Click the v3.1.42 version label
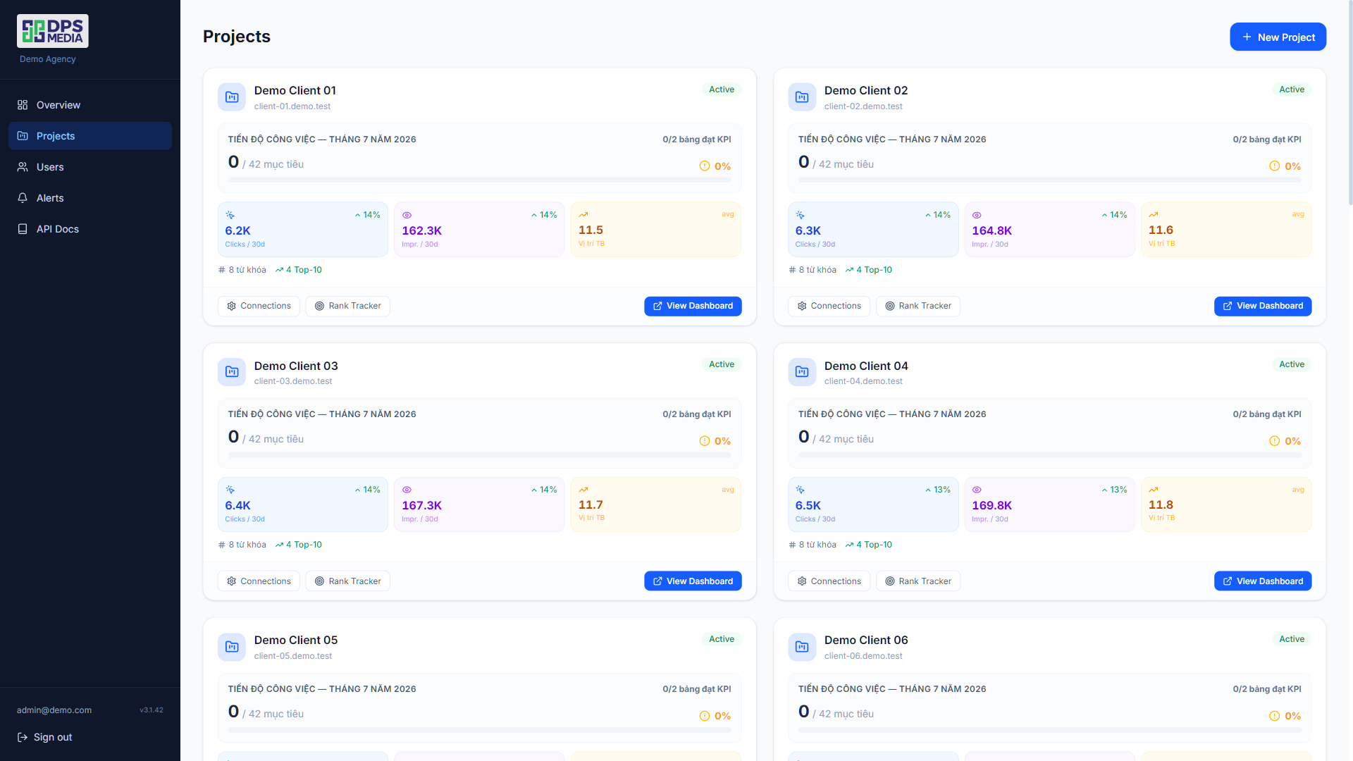Viewport: 1353px width, 761px height. coord(152,710)
